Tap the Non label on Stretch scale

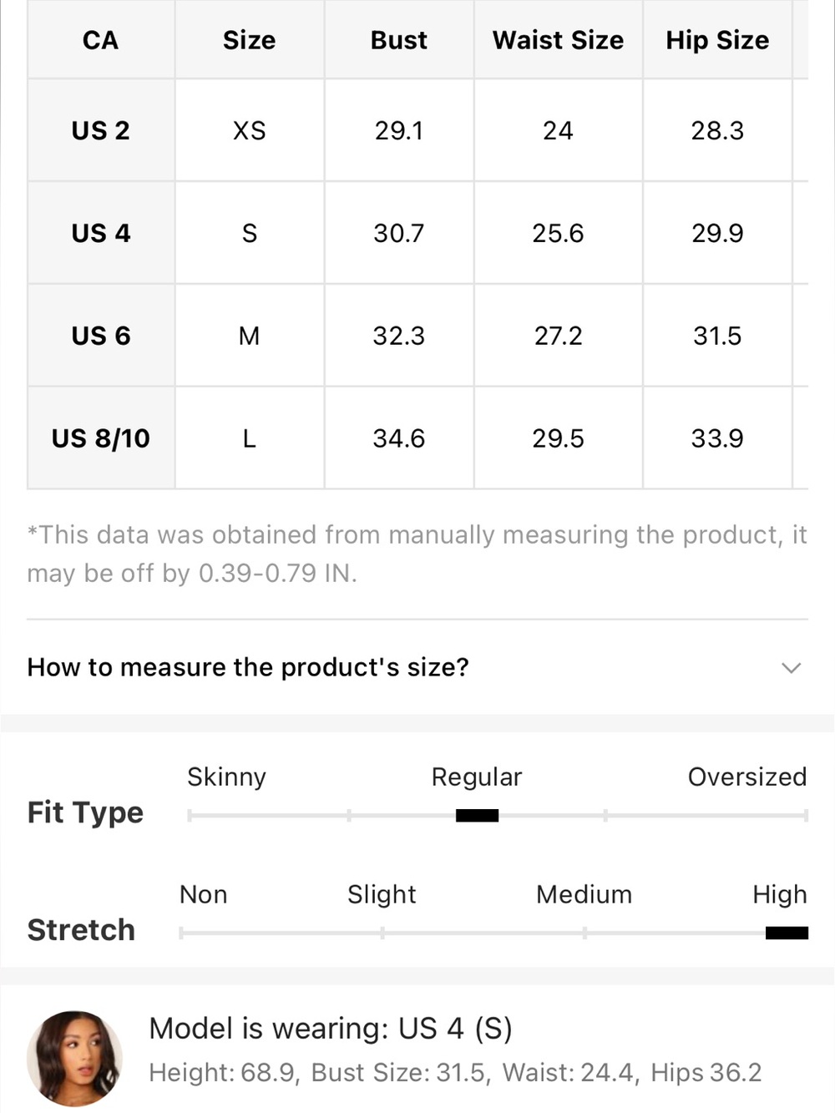pos(203,894)
